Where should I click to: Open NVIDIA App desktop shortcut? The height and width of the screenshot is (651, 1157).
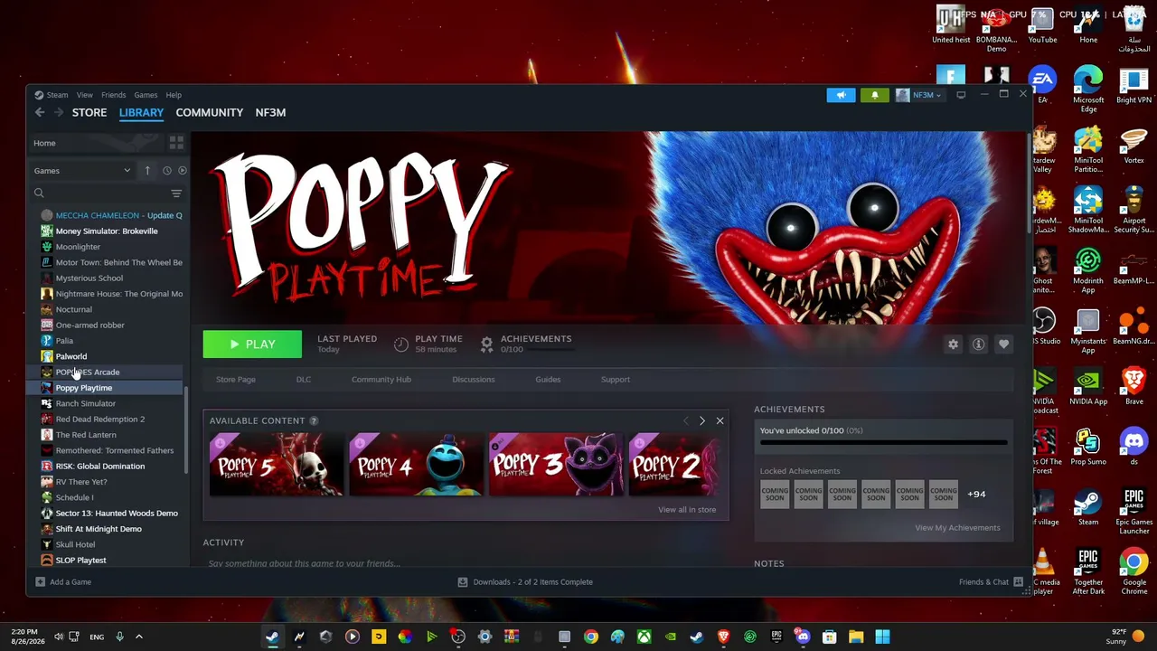pos(1088,387)
